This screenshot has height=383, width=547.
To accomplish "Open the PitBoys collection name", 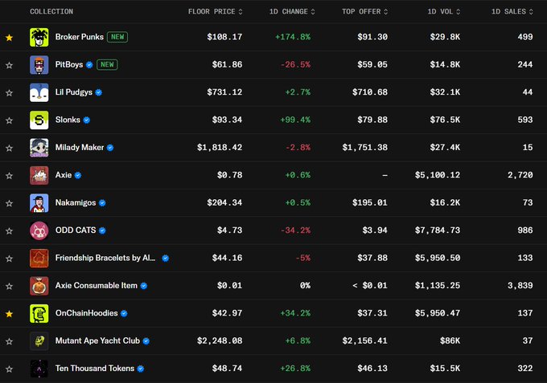I will [x=69, y=65].
